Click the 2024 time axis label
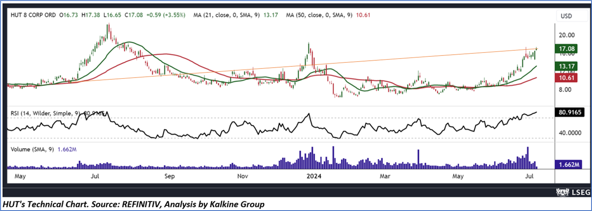 coord(314,177)
